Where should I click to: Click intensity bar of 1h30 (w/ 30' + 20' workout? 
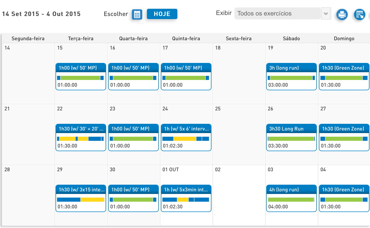pos(81,139)
